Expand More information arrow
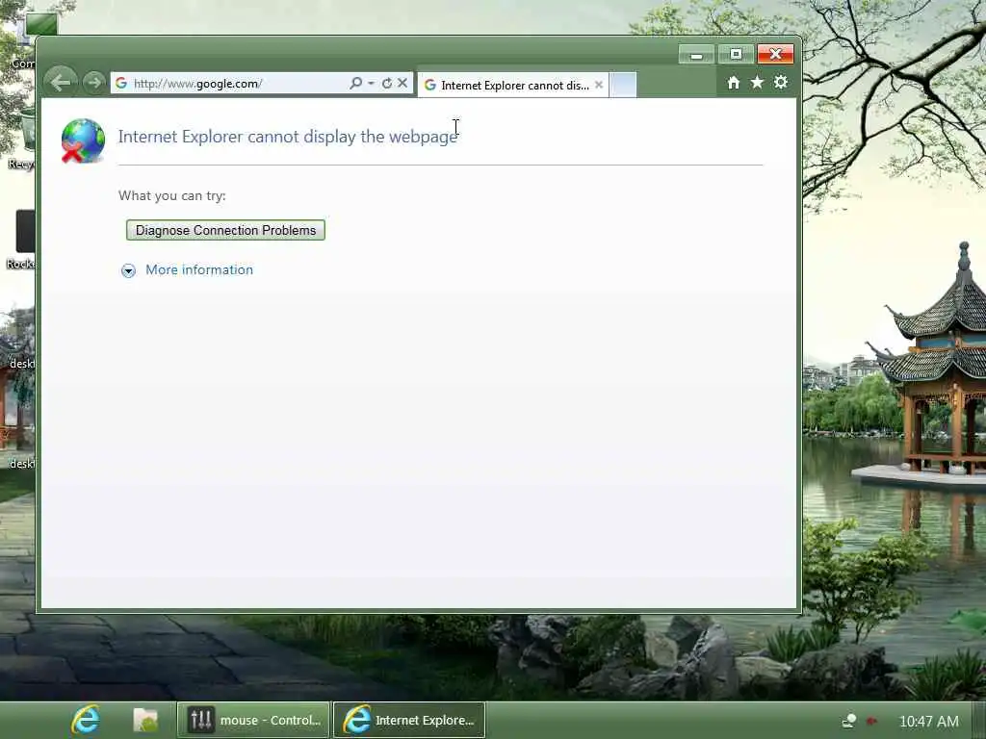 (128, 270)
